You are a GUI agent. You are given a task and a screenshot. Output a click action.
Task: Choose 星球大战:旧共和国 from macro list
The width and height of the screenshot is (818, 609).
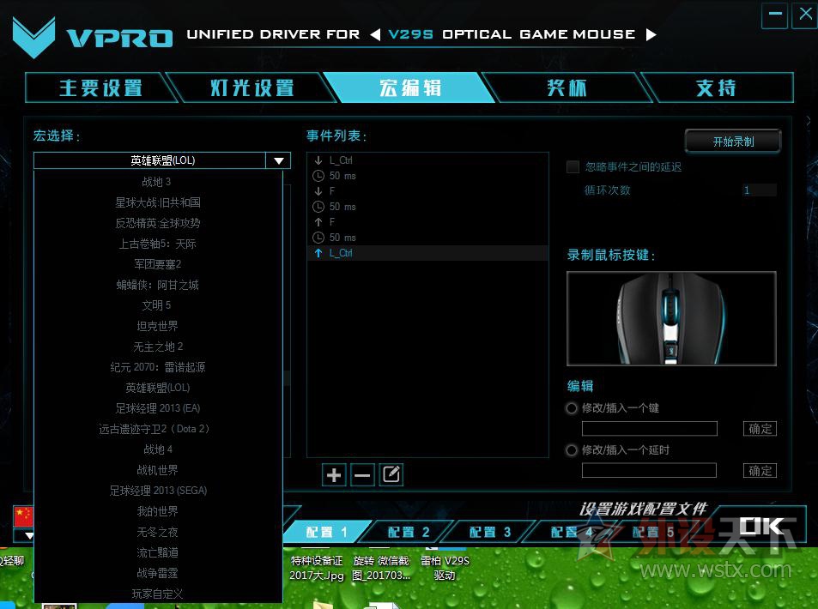(158, 202)
